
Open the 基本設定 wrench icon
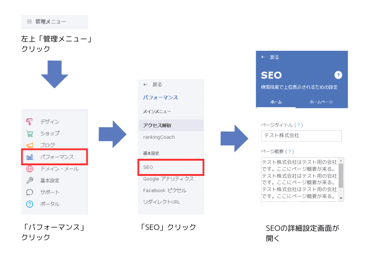point(29,180)
